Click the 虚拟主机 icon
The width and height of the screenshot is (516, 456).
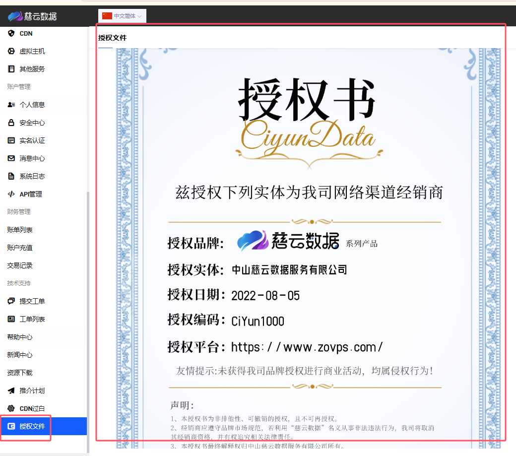11,51
